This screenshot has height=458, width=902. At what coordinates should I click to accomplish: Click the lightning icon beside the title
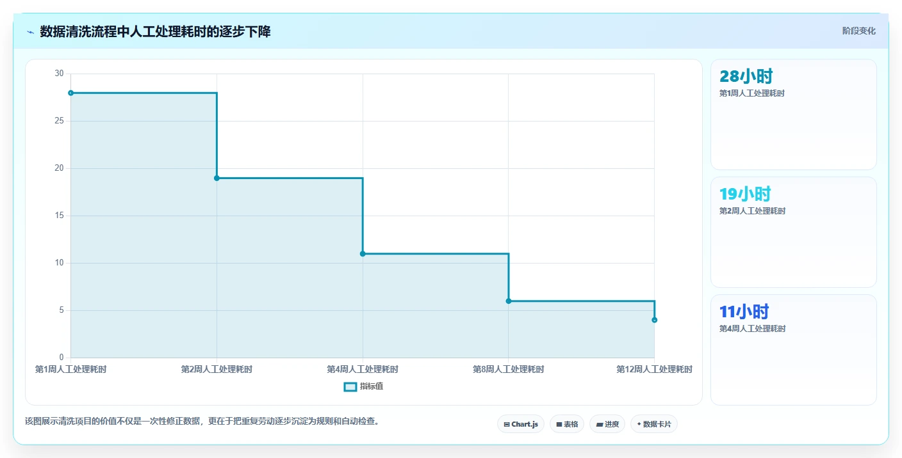30,32
